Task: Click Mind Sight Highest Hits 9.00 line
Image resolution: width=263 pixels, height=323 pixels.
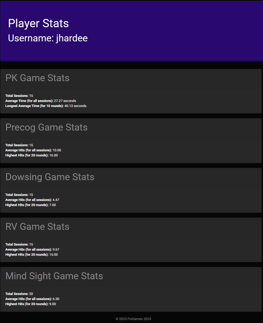Action: click(31, 304)
